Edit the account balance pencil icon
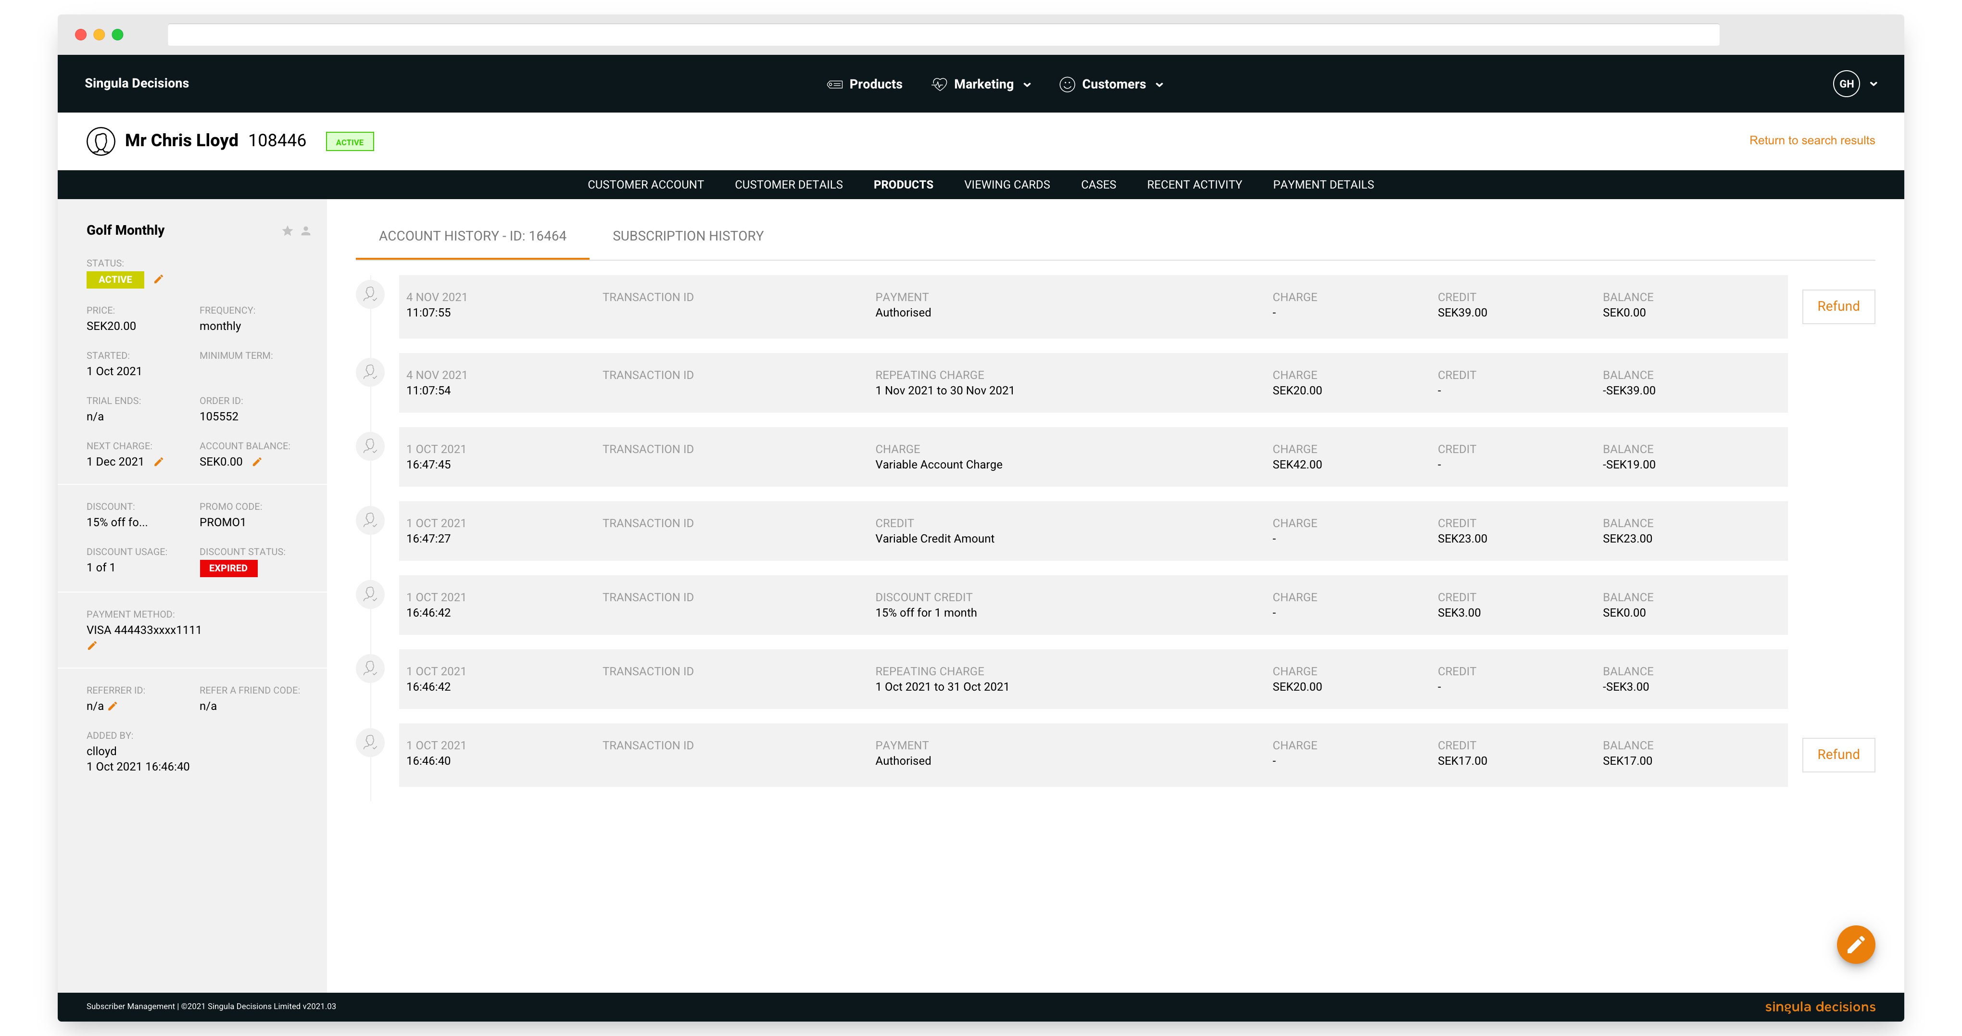The height and width of the screenshot is (1036, 1962). [x=257, y=462]
